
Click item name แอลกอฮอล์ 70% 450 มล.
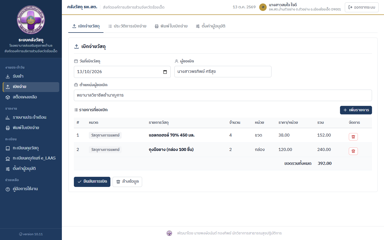[x=172, y=135]
